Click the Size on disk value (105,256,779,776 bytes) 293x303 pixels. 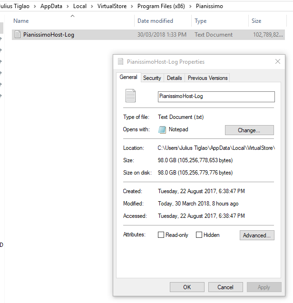[x=195, y=173]
